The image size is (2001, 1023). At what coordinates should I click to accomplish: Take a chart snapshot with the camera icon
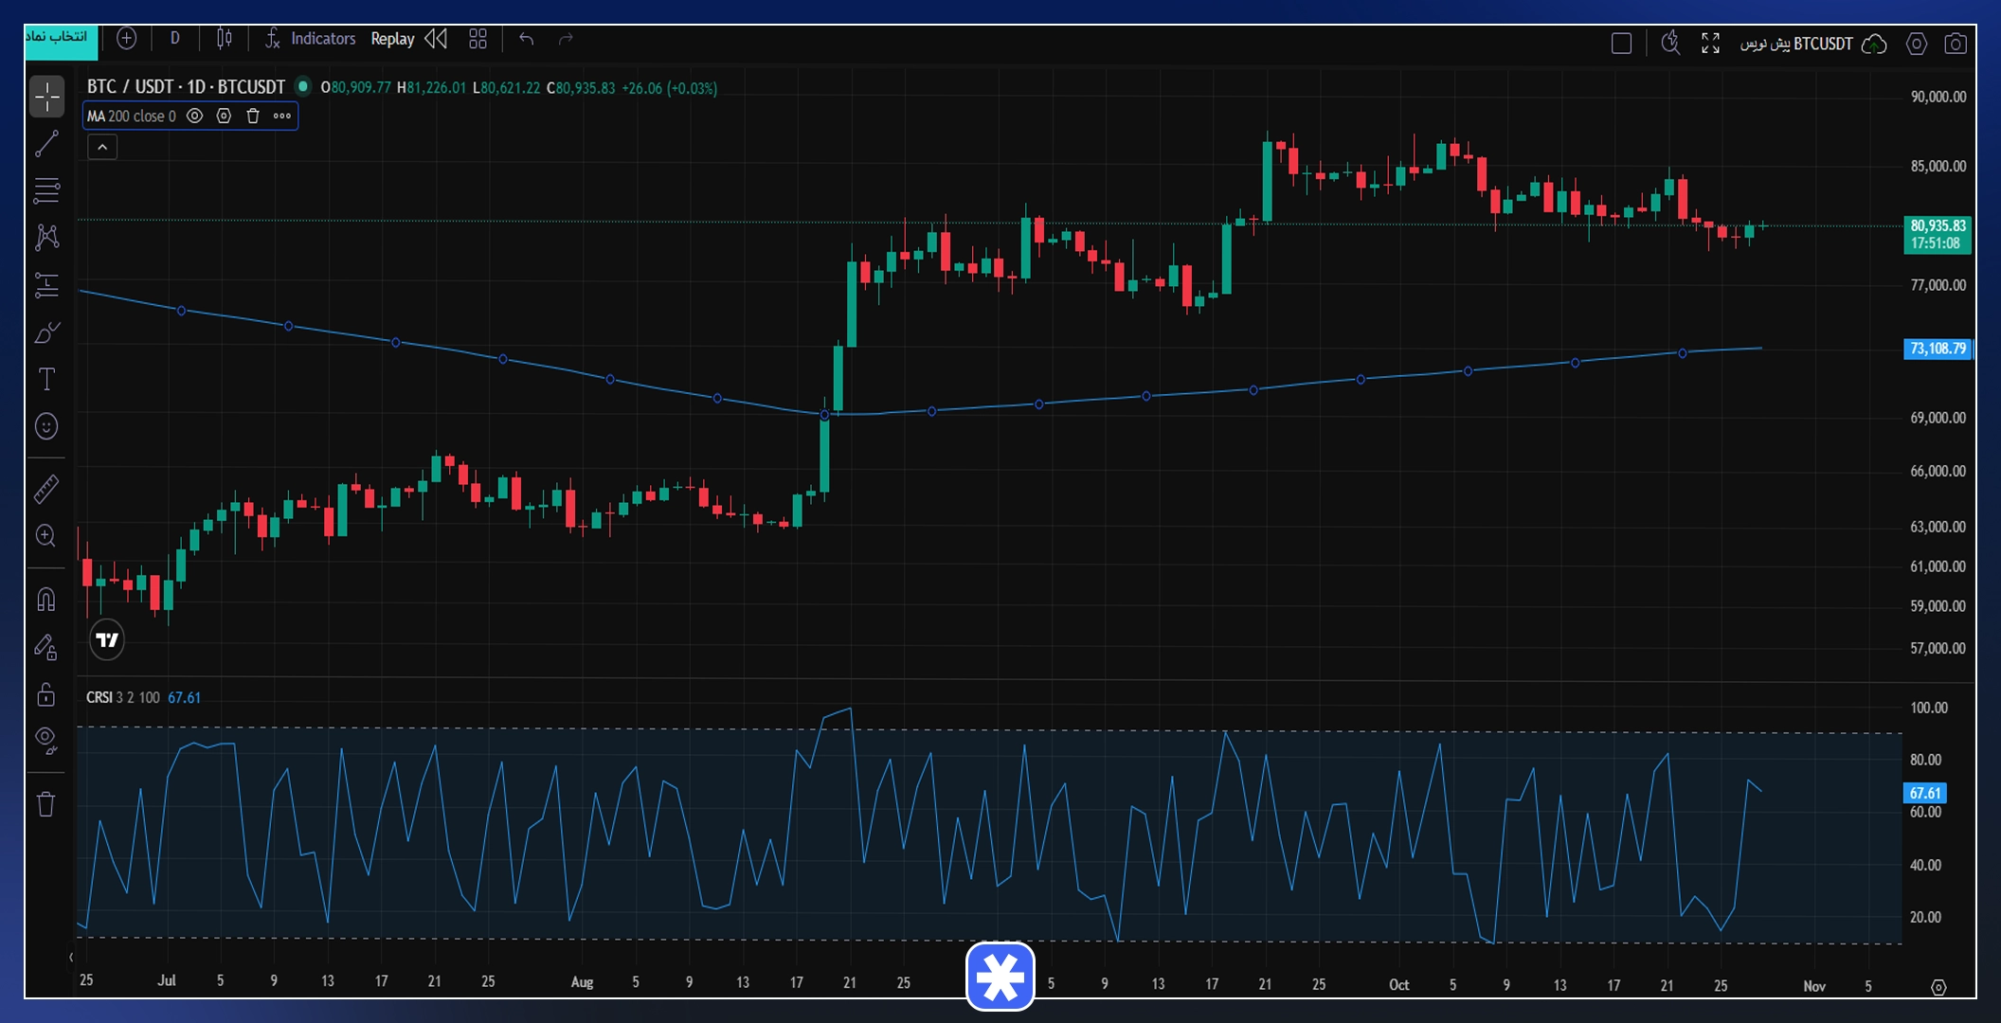coord(1955,44)
